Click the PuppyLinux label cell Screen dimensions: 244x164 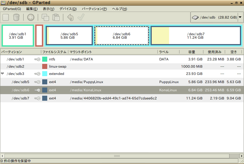point(169,82)
